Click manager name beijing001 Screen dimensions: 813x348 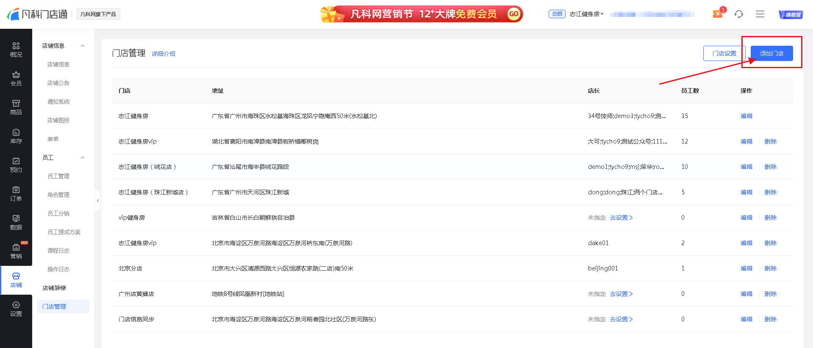603,268
